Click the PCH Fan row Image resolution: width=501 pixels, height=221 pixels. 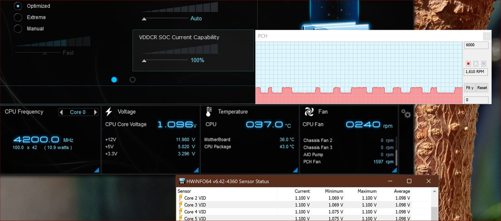(x=348, y=162)
